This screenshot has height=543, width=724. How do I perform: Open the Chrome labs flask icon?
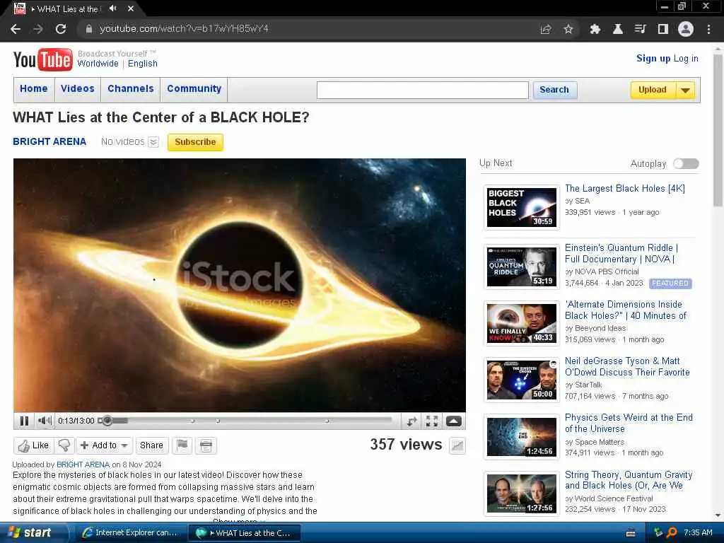[617, 29]
